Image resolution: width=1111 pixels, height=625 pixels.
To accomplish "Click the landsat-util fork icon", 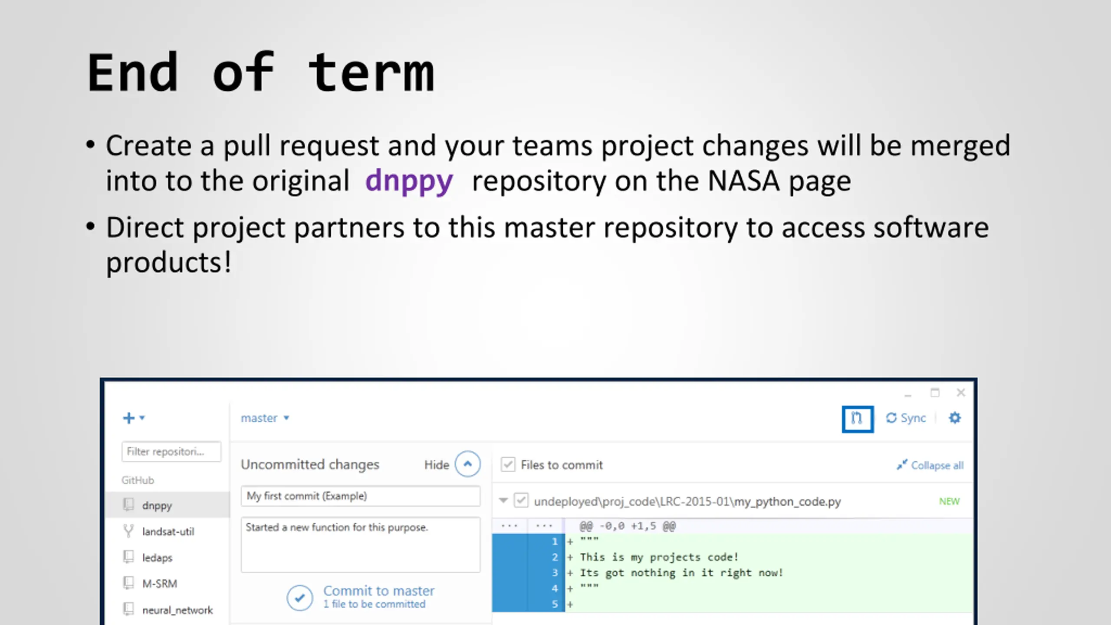I will tap(128, 531).
